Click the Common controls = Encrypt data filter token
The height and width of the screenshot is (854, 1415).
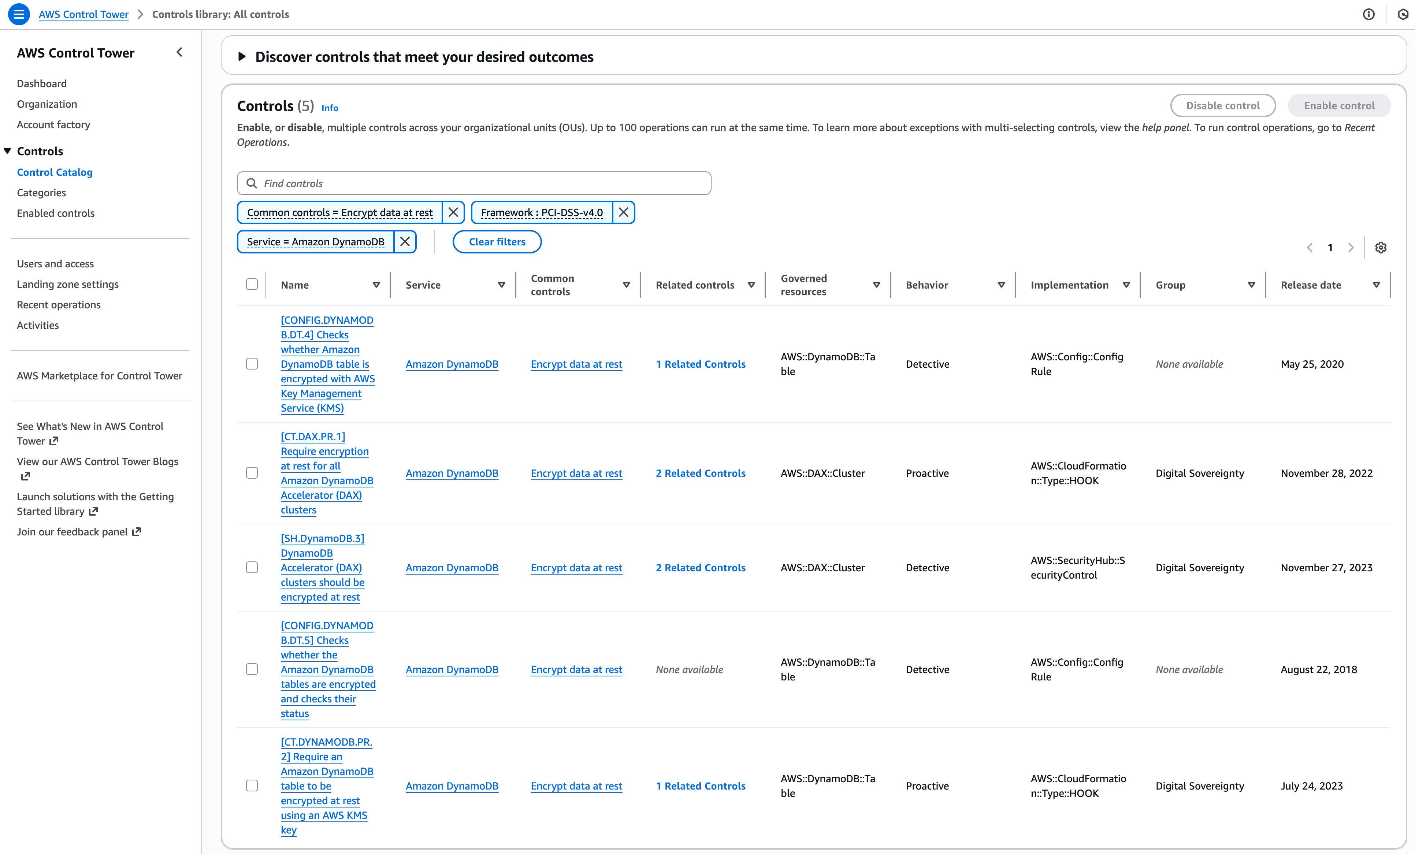pyautogui.click(x=340, y=212)
